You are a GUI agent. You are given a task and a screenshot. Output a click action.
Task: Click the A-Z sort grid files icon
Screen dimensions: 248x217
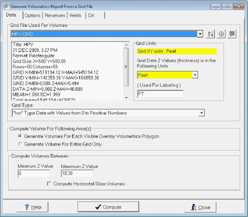tap(210, 34)
